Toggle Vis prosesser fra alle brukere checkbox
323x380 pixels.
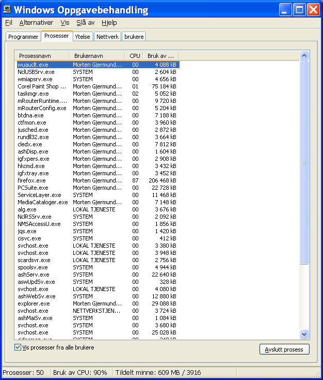tap(18, 347)
